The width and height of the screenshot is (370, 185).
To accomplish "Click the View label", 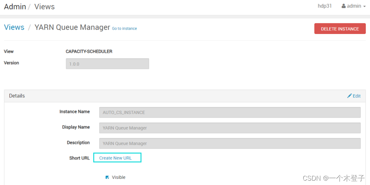I will coord(9,51).
